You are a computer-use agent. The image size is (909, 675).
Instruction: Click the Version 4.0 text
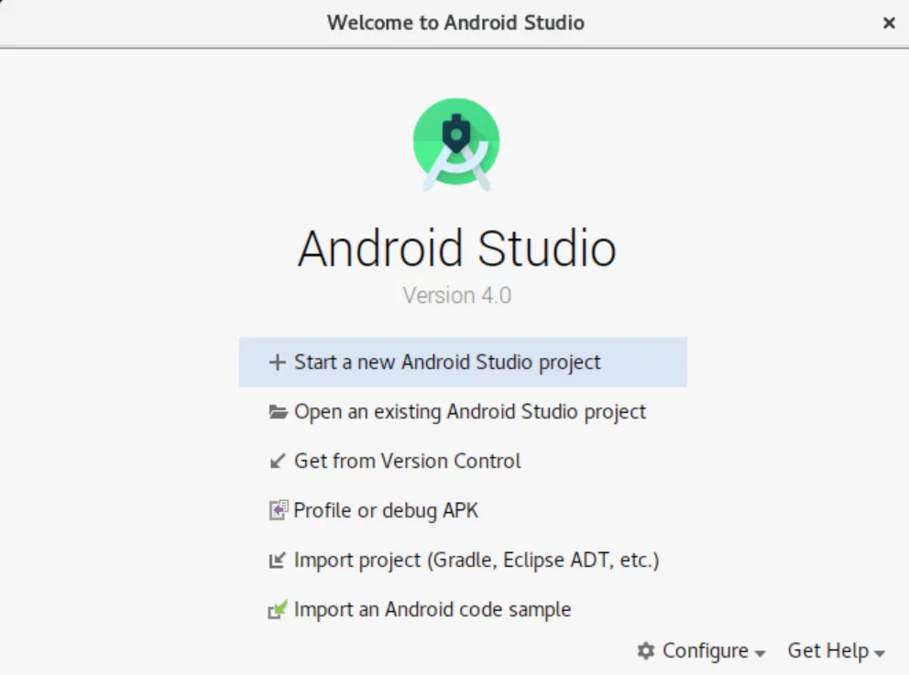coord(457,296)
